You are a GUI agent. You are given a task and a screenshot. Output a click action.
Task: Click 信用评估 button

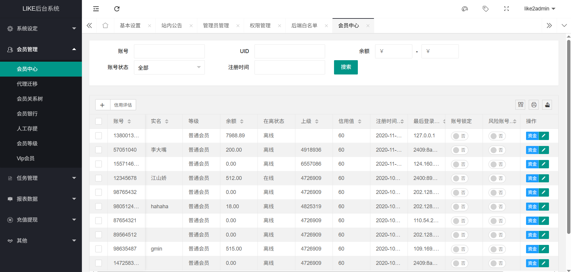(x=123, y=105)
